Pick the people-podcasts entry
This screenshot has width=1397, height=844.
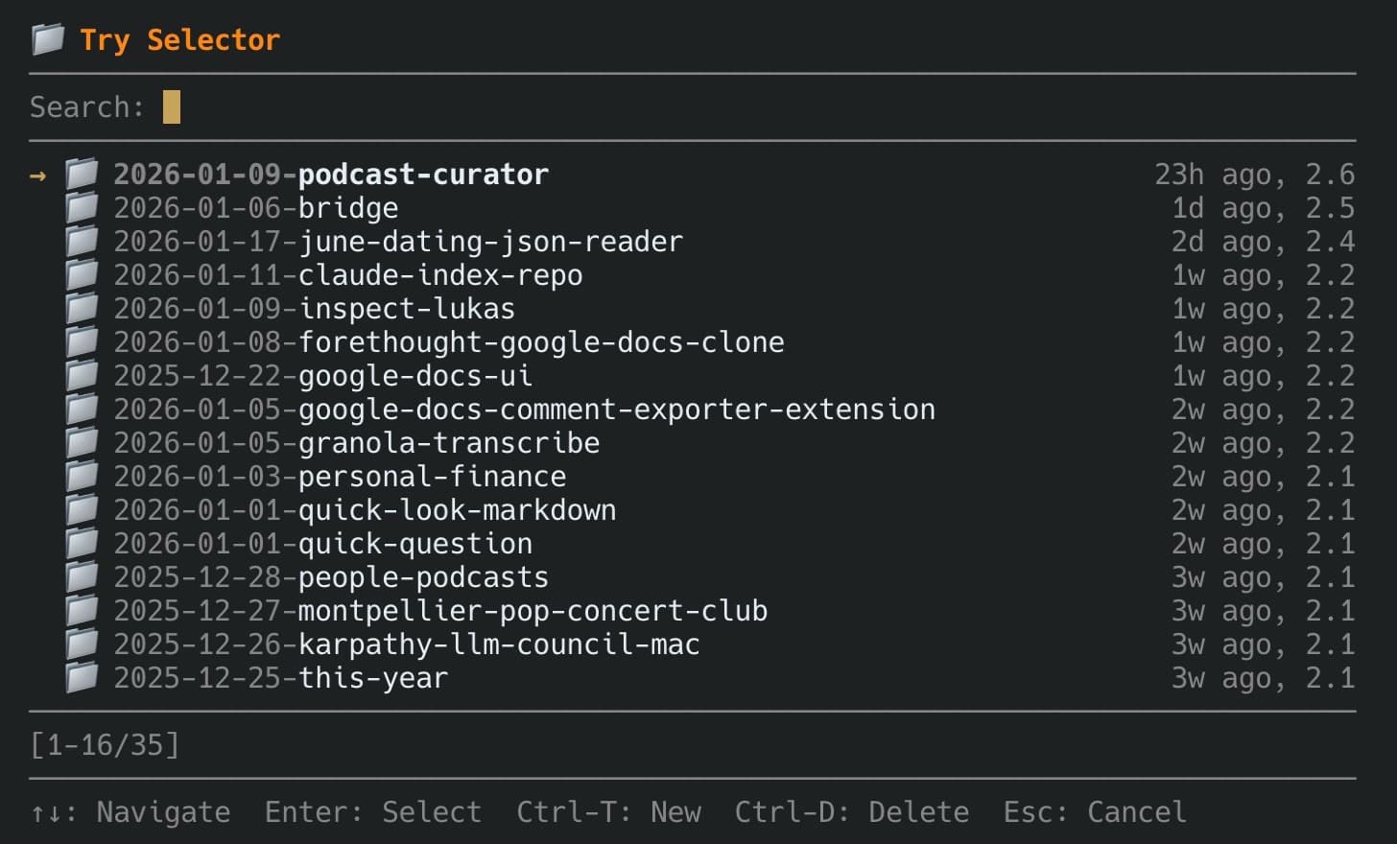click(x=331, y=577)
